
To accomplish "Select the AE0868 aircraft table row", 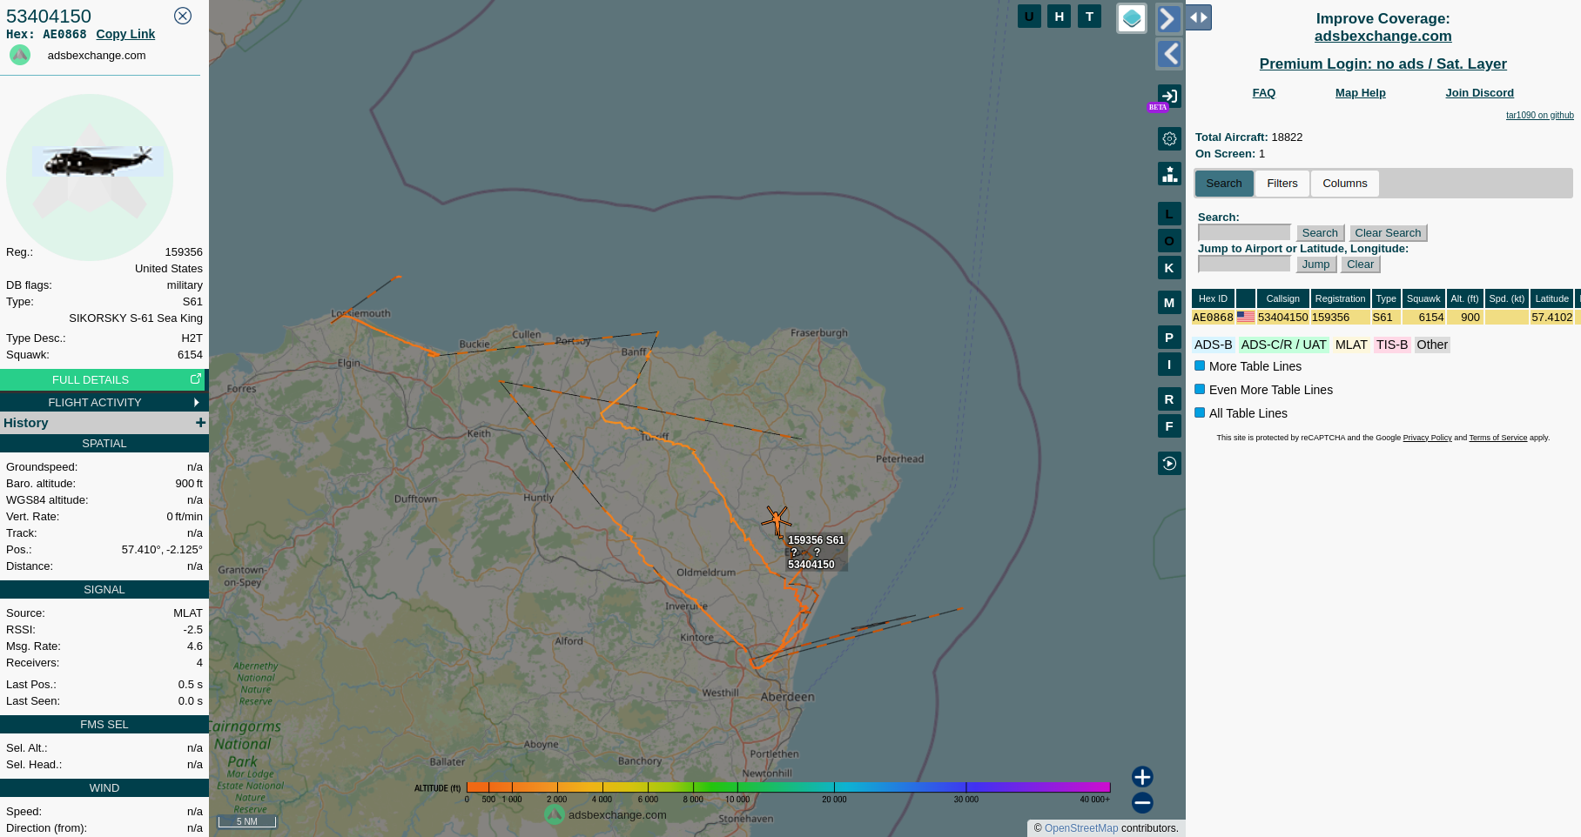I will pyautogui.click(x=1385, y=318).
